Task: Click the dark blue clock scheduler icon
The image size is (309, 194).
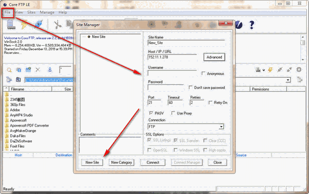Action: [x=239, y=25]
